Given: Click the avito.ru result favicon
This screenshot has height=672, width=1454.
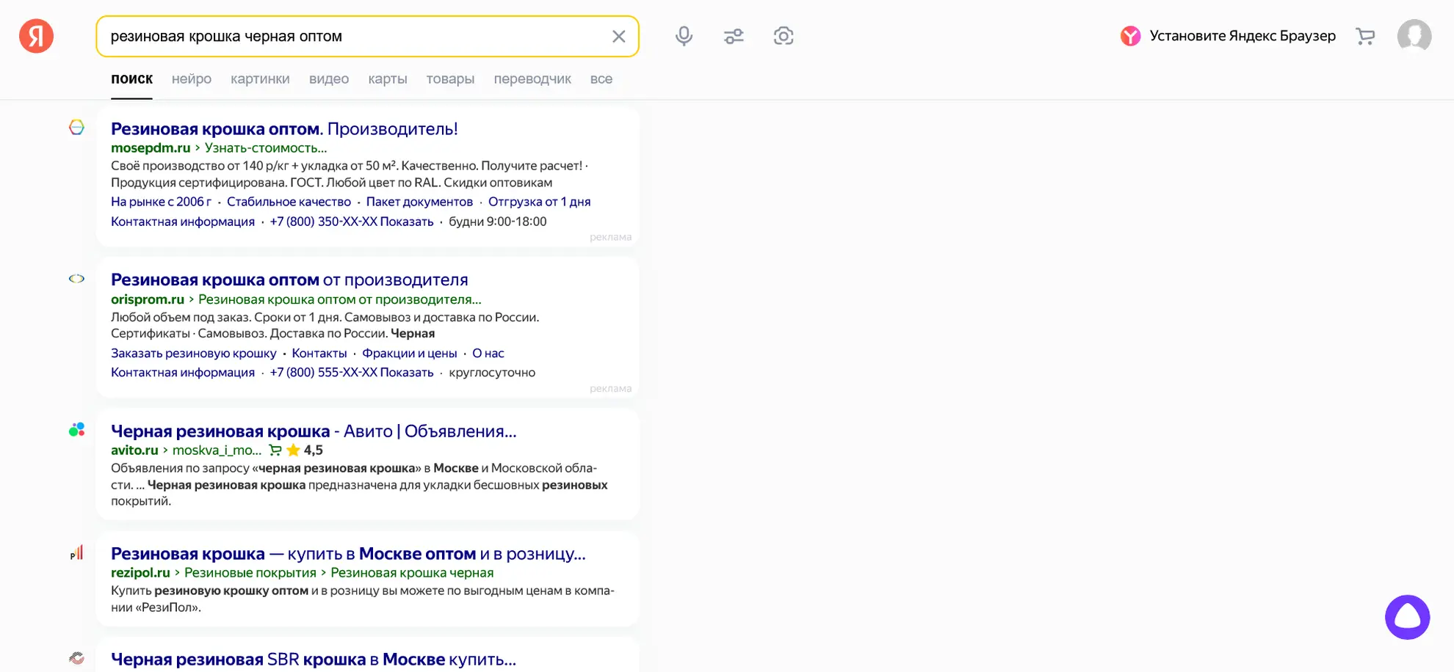Looking at the screenshot, I should (x=76, y=430).
